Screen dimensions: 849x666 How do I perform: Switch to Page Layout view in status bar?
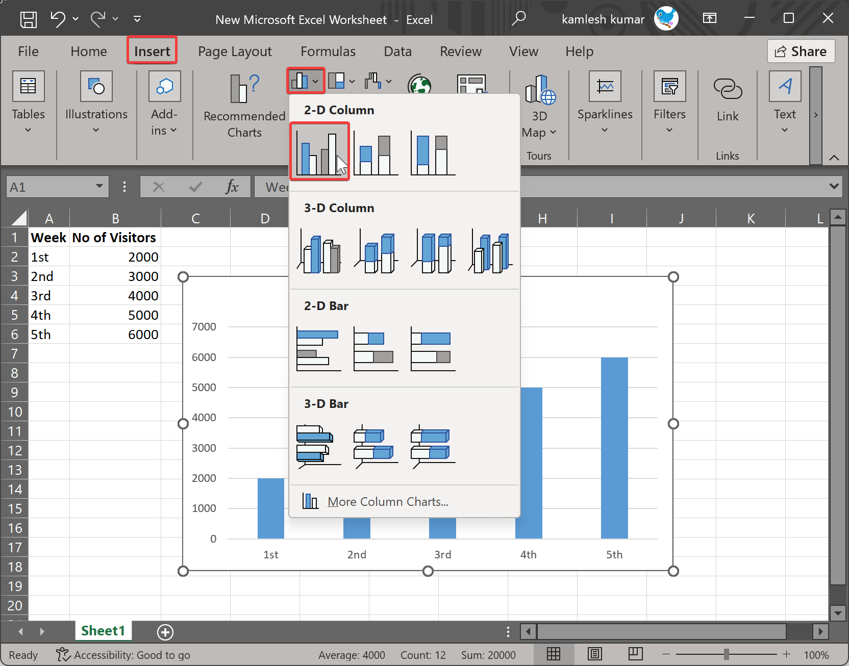click(595, 654)
